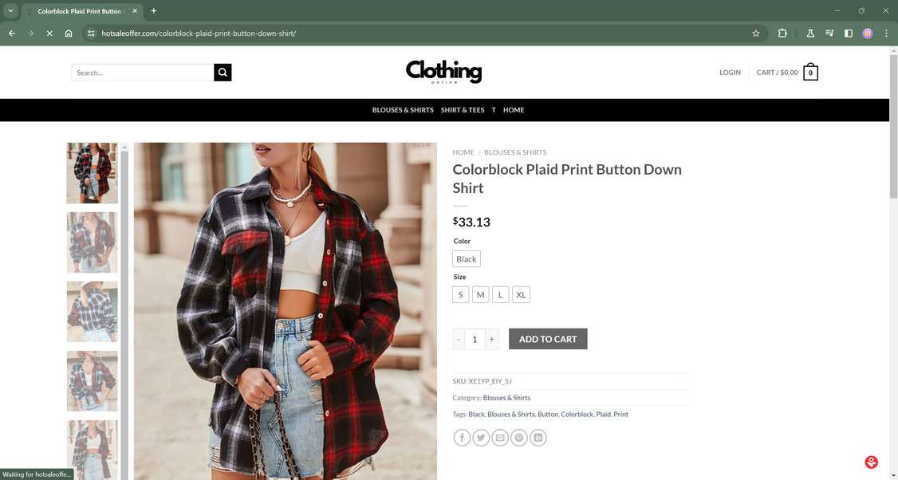Screen dimensions: 898x480
Task: Open the Login link
Action: pos(730,73)
